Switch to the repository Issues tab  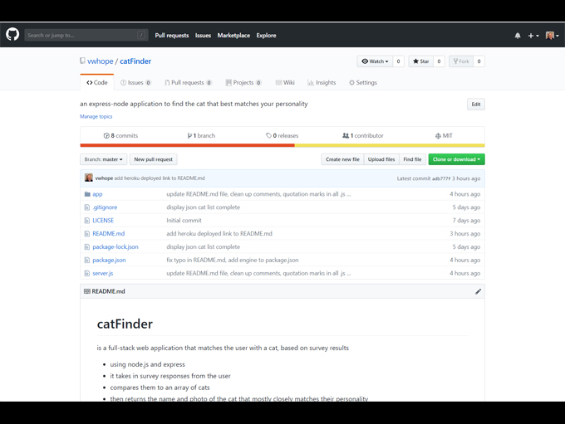(135, 82)
